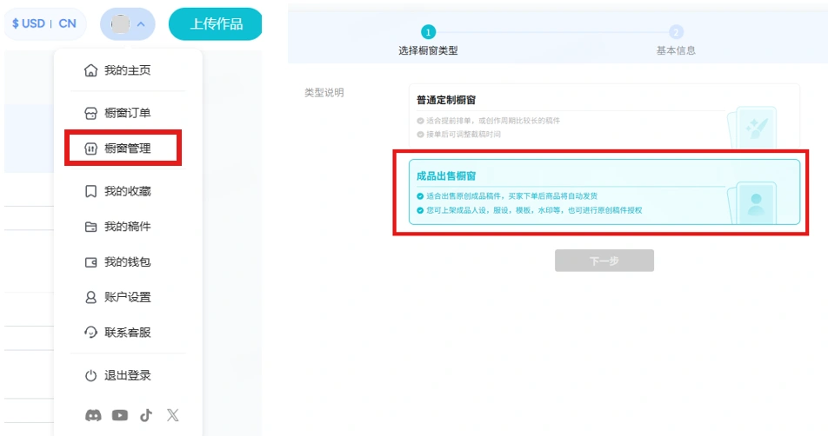The width and height of the screenshot is (828, 436).
Task: Switch language via CN selector
Action: (67, 23)
